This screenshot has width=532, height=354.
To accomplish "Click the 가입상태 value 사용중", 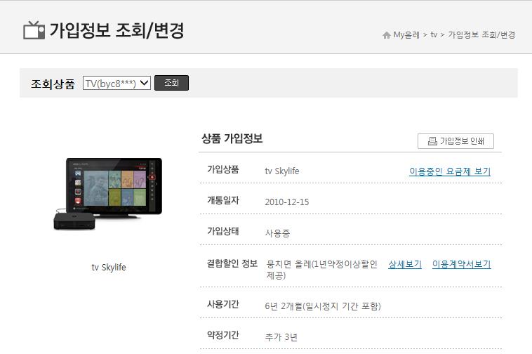I will click(x=278, y=232).
